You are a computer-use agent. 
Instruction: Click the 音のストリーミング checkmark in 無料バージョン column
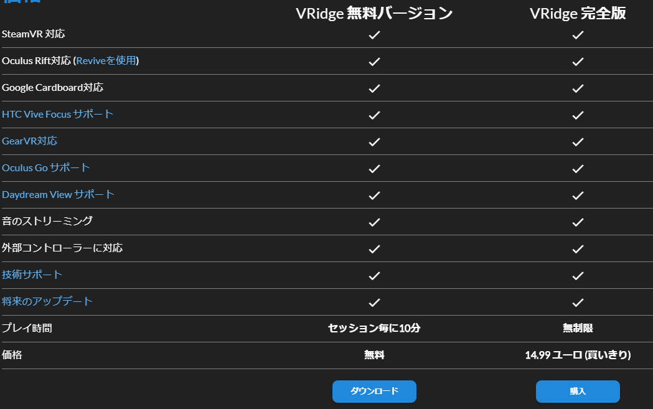coord(374,222)
